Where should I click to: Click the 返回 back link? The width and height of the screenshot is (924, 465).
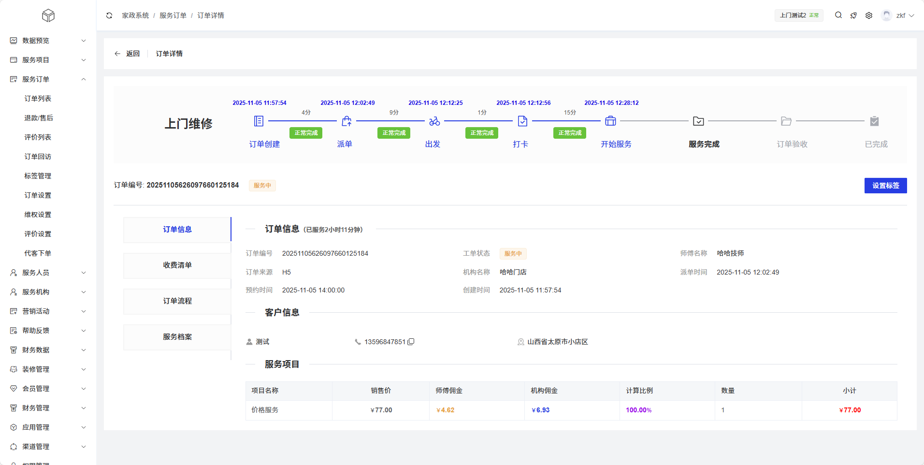128,54
